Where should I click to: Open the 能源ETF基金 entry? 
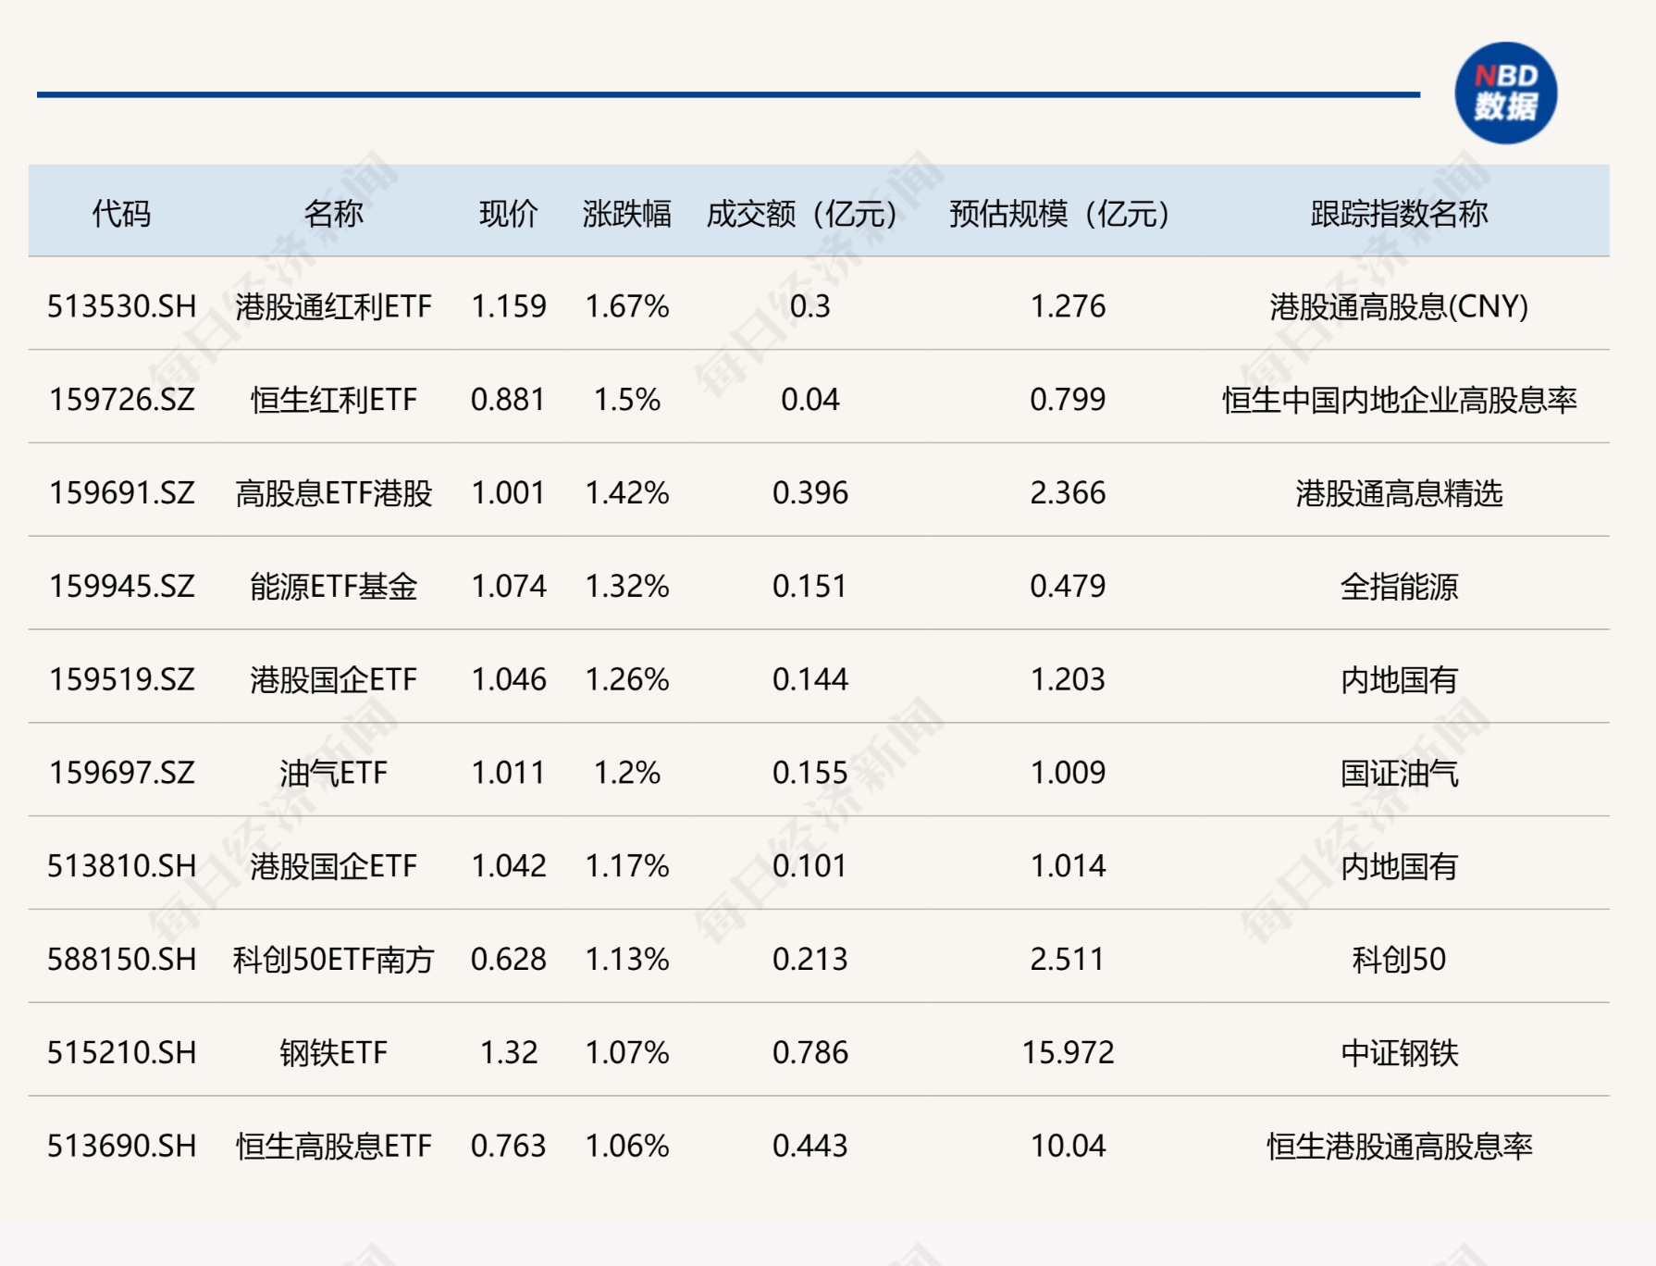[333, 587]
